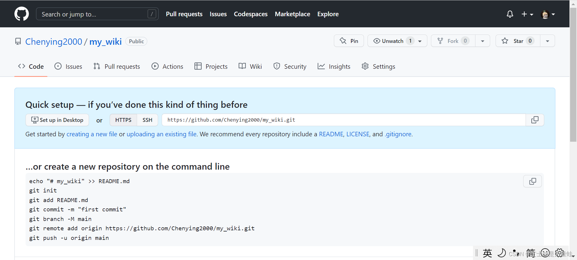Image resolution: width=577 pixels, height=260 pixels.
Task: Focus the Search or jump to field
Action: click(x=97, y=14)
